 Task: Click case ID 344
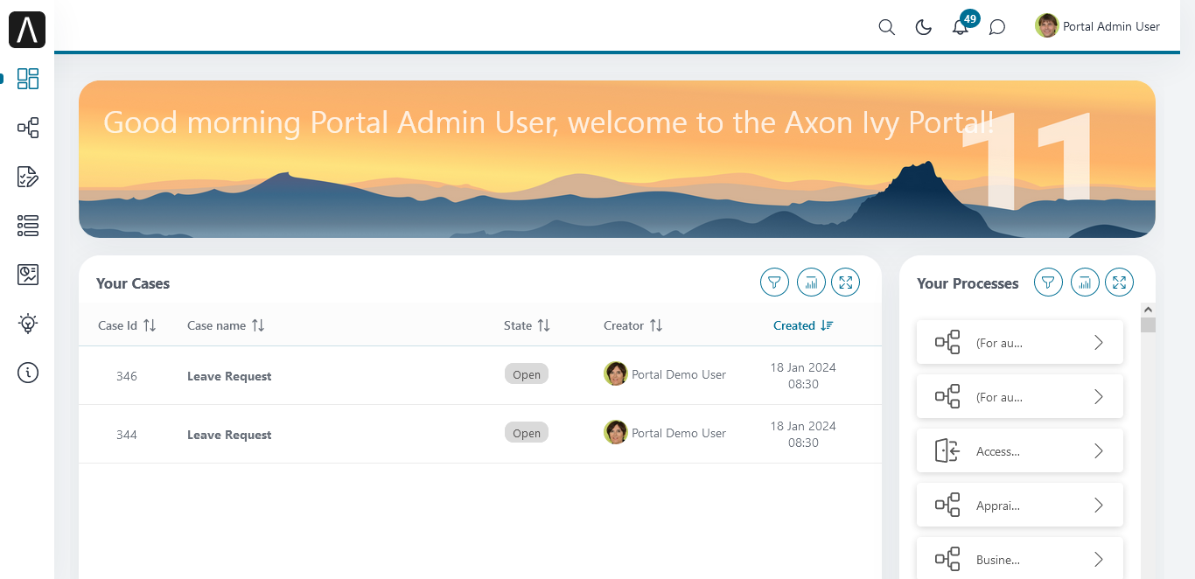click(x=127, y=435)
